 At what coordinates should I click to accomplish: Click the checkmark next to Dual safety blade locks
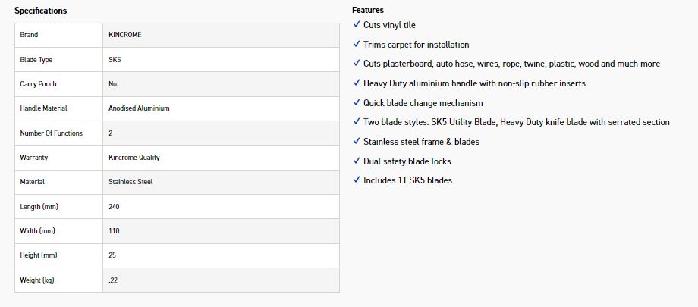coord(356,161)
